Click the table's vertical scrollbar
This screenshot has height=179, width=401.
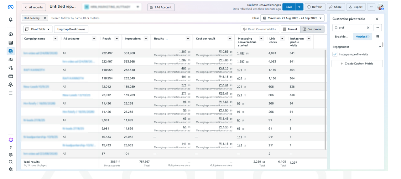tap(325, 100)
